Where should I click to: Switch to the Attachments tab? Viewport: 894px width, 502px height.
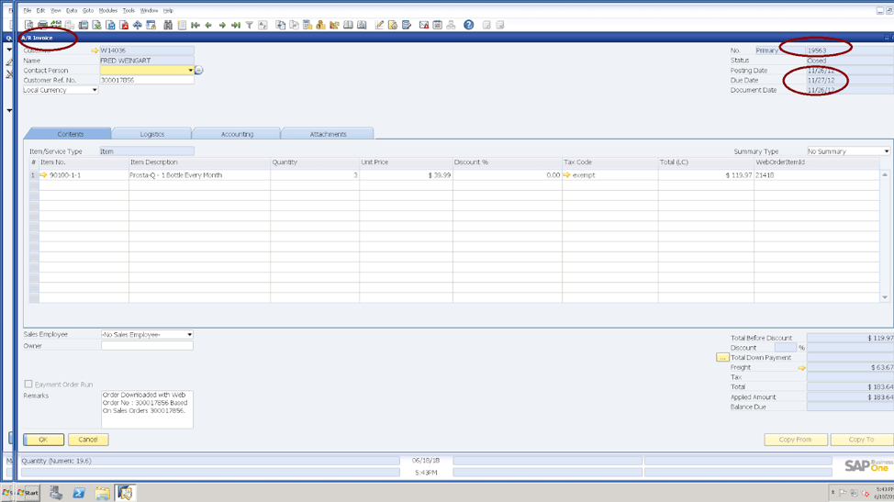(x=328, y=134)
